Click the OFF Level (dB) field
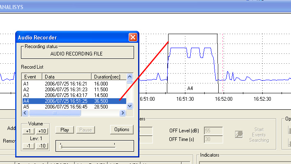Viewport: 291px width, 164px height. coord(213,131)
